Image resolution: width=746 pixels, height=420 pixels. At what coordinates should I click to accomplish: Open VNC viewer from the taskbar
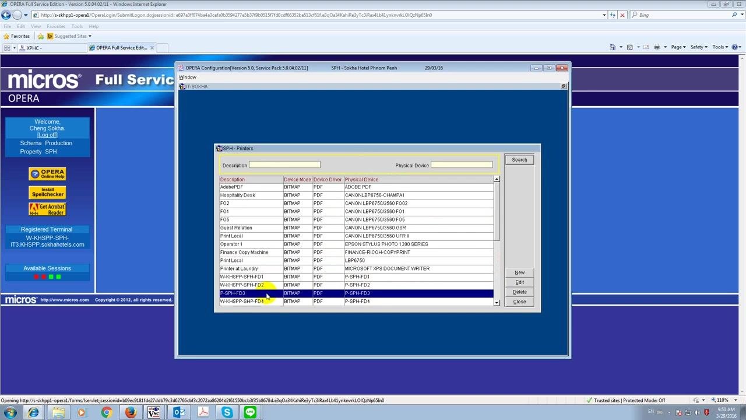pyautogui.click(x=154, y=412)
